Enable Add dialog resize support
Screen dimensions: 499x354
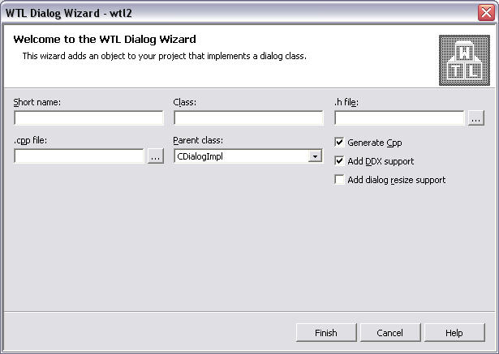click(x=340, y=180)
